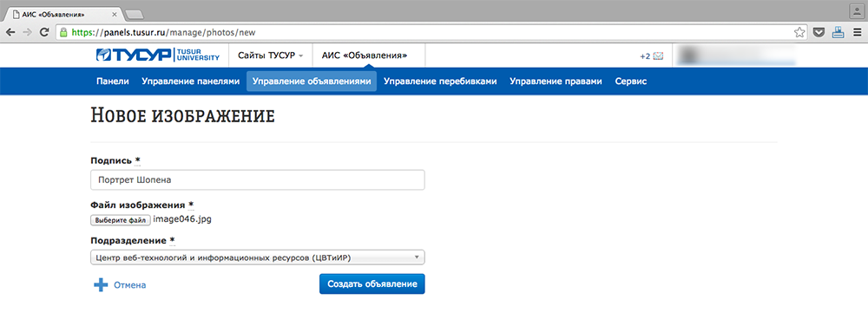Bookmark page with the star icon

tap(799, 33)
